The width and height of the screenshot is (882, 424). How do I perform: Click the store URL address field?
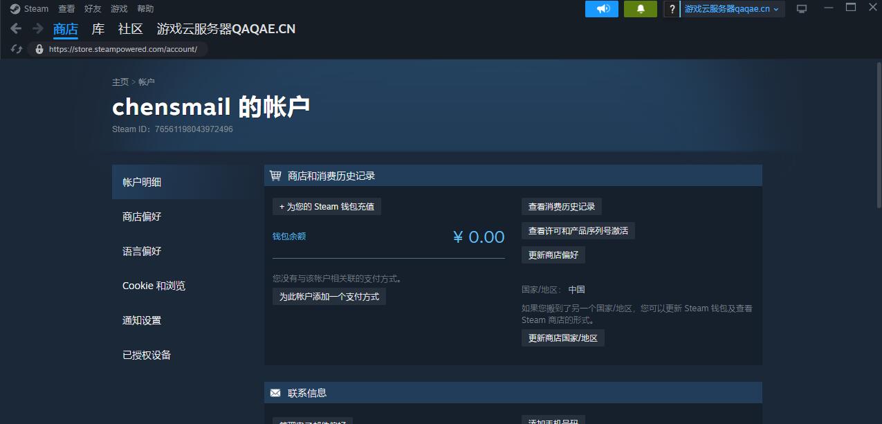(123, 49)
